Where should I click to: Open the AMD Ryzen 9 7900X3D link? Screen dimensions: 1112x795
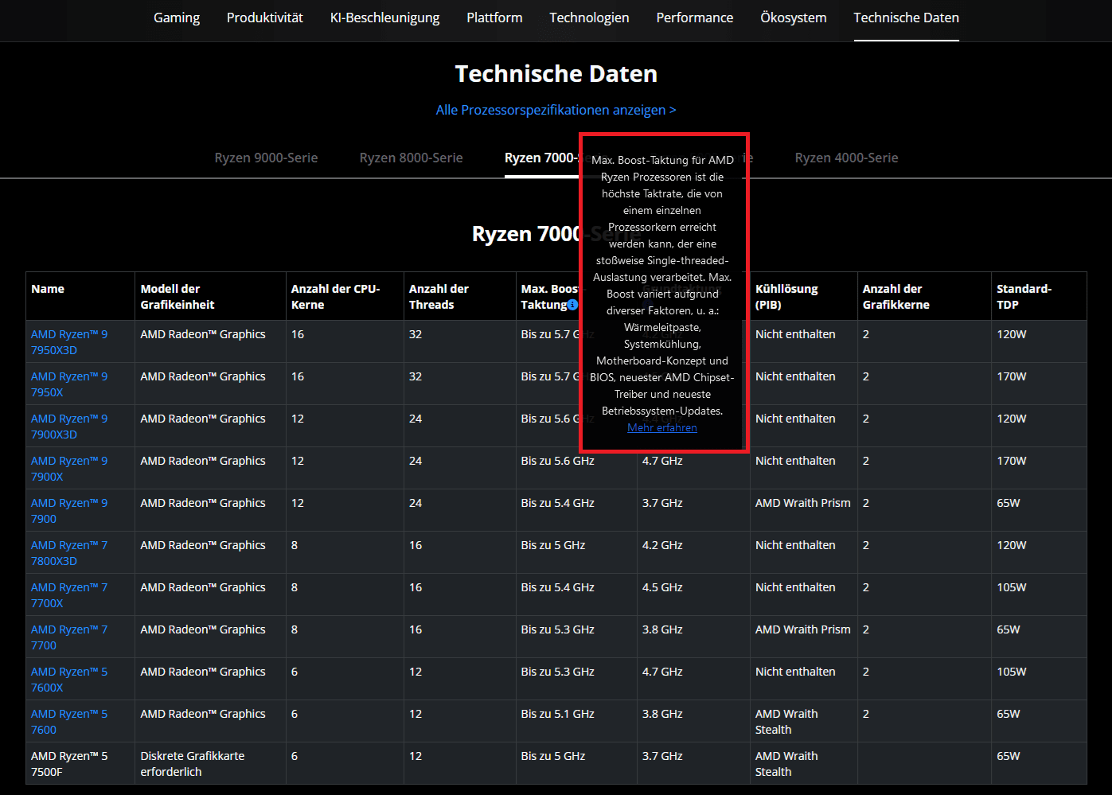pyautogui.click(x=69, y=427)
